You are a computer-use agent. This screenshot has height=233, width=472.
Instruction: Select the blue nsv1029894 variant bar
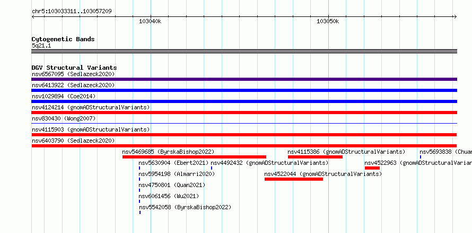[244, 101]
